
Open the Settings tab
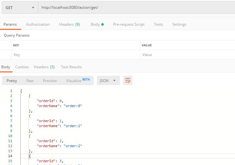click(x=179, y=24)
